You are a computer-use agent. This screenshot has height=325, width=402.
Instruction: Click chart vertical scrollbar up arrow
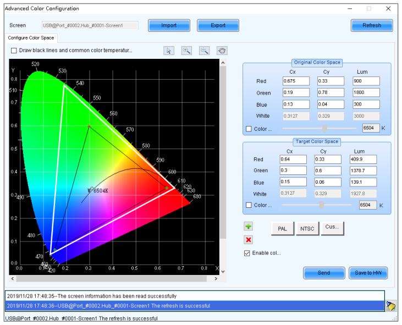click(223, 63)
